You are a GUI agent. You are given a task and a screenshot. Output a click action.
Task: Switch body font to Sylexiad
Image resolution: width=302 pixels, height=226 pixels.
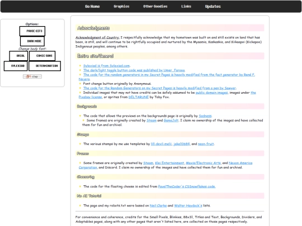point(16,66)
